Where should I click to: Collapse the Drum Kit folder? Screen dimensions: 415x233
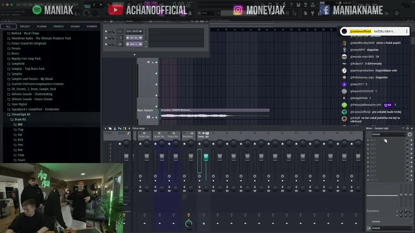pyautogui.click(x=20, y=119)
